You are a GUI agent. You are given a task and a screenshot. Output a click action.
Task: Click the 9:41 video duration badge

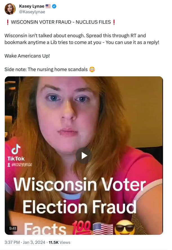pyautogui.click(x=13, y=229)
